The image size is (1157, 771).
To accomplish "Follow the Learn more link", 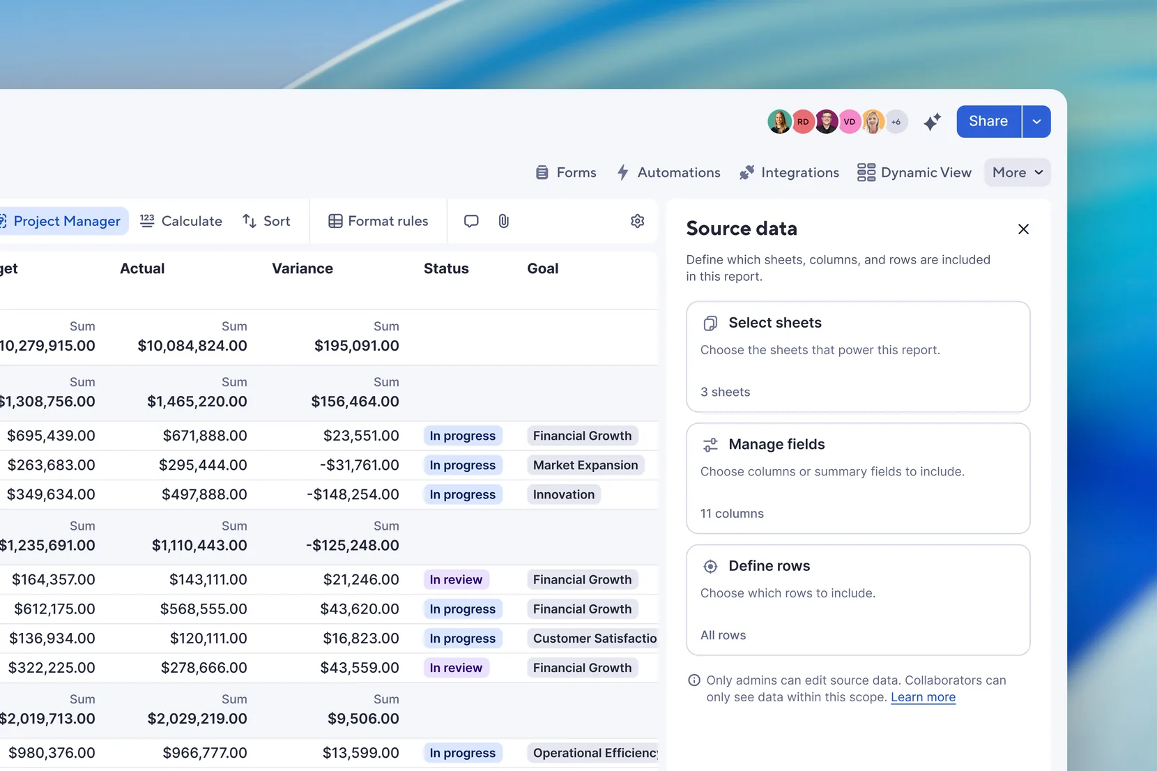I will point(923,697).
